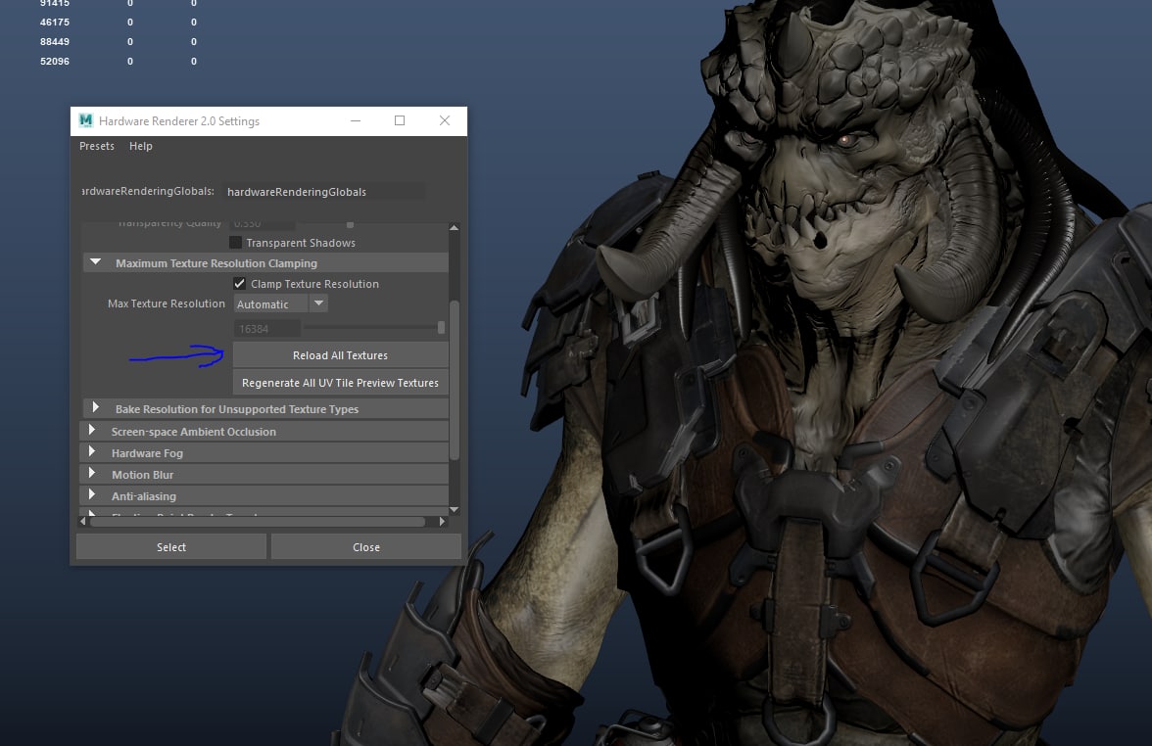Click the Close button at dialog bottom
1152x746 pixels.
click(x=366, y=547)
